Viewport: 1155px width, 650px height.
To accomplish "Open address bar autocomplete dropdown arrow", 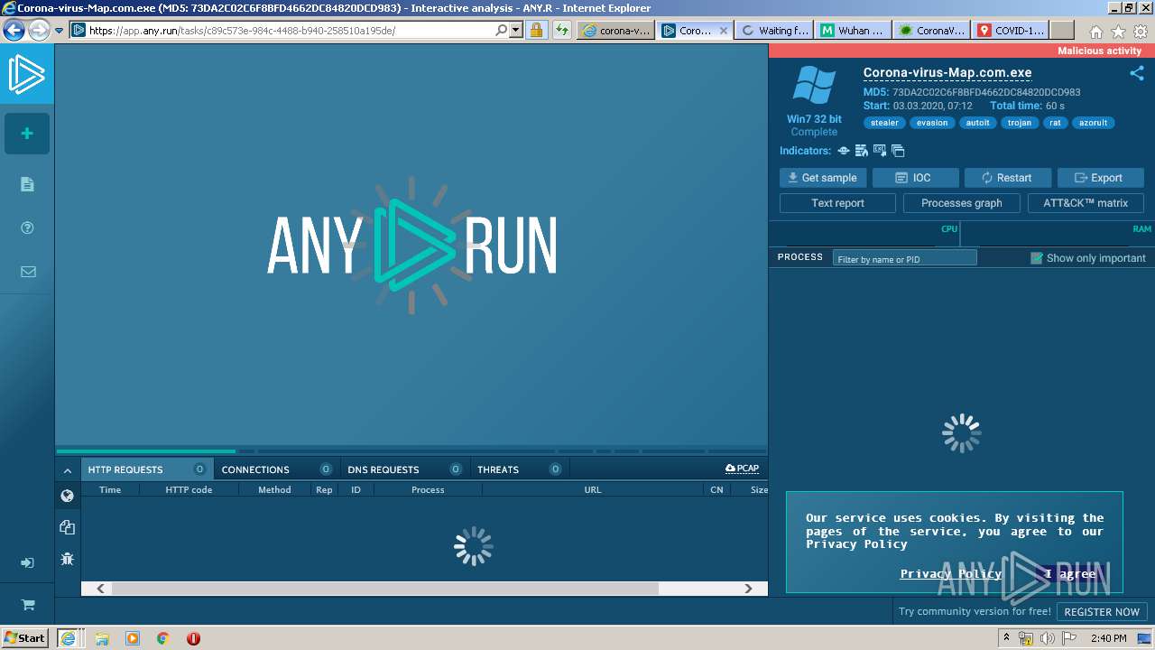I will point(516,30).
